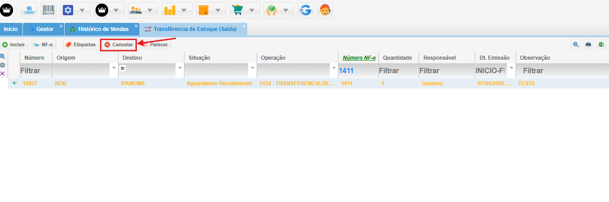Click the magnifier search icon at top right
Viewport: 609px width, 202px height.
tap(575, 44)
